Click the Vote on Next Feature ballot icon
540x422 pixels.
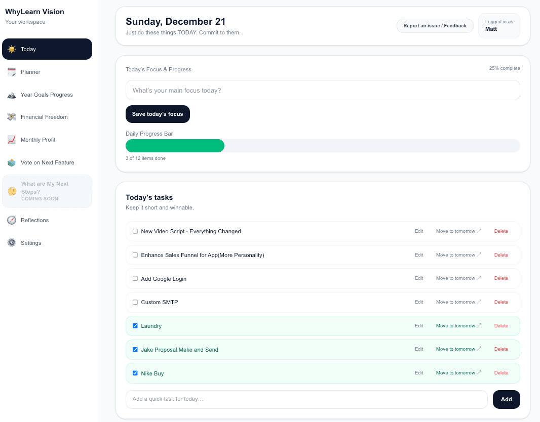(11, 162)
